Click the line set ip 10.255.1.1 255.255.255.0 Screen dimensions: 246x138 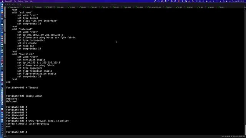[x=39, y=62]
